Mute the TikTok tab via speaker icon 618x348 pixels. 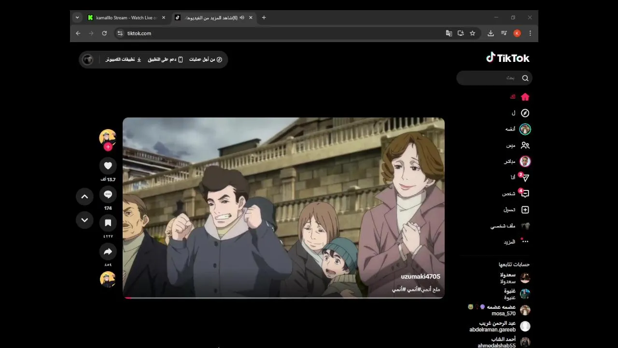click(x=242, y=17)
